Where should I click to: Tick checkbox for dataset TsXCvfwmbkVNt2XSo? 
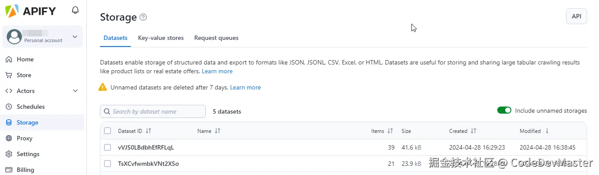107,164
